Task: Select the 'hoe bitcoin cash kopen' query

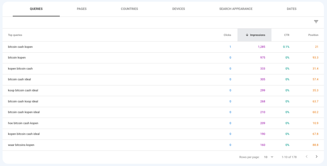Action: click(x=23, y=123)
